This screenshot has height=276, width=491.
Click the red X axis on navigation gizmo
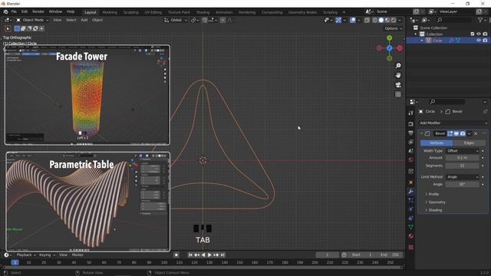400,48
